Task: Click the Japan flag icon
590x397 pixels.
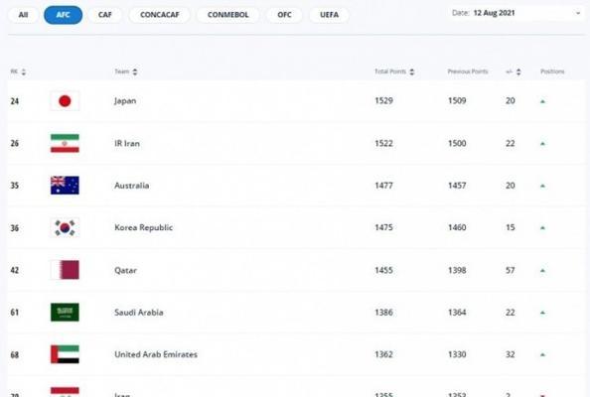Action: (65, 101)
